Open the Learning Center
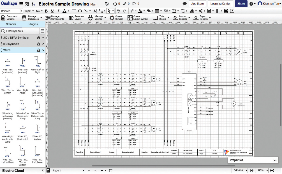 [x=220, y=4]
